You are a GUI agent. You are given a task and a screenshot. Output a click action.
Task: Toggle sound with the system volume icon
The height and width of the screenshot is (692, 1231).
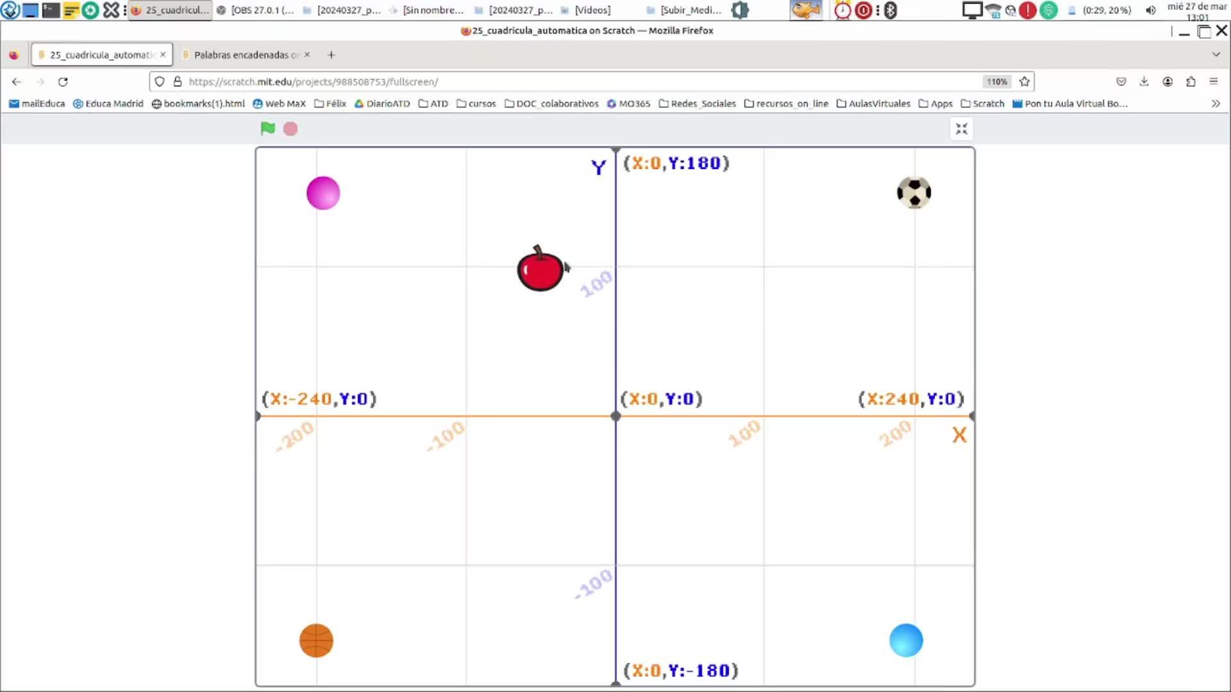[x=1151, y=10]
